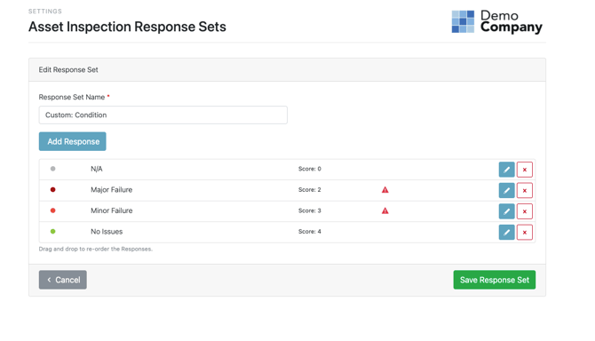Remove the Minor Failure response

[x=525, y=211]
